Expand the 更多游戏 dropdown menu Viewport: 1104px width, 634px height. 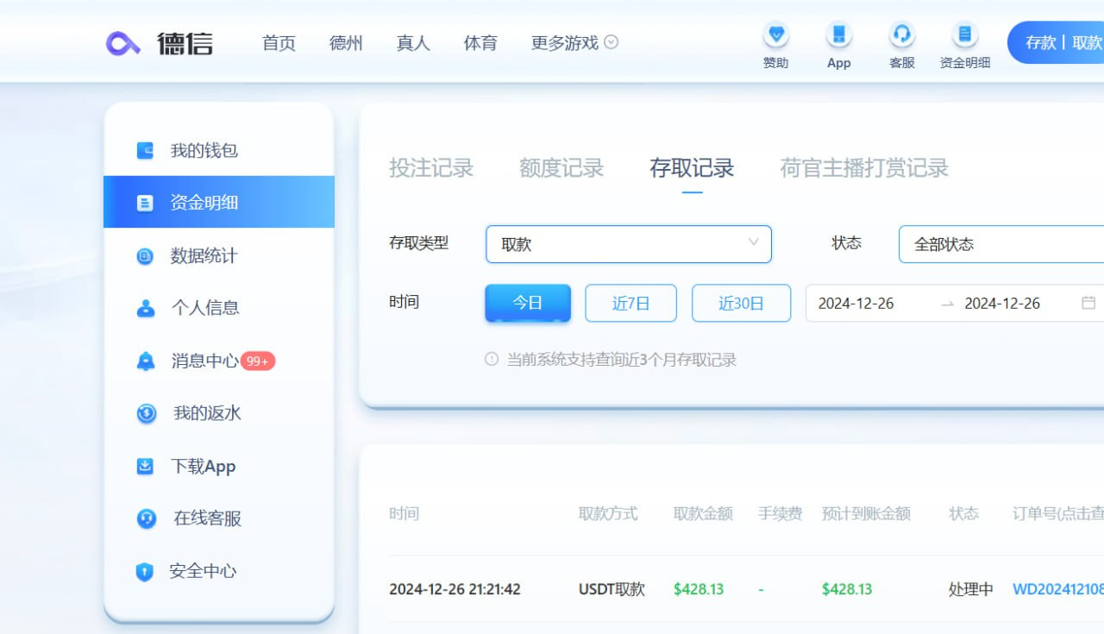(574, 42)
